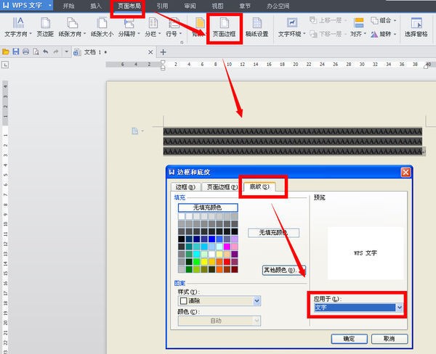Click the 无填充颜色 button above the palette
The height and width of the screenshot is (354, 436).
click(208, 207)
